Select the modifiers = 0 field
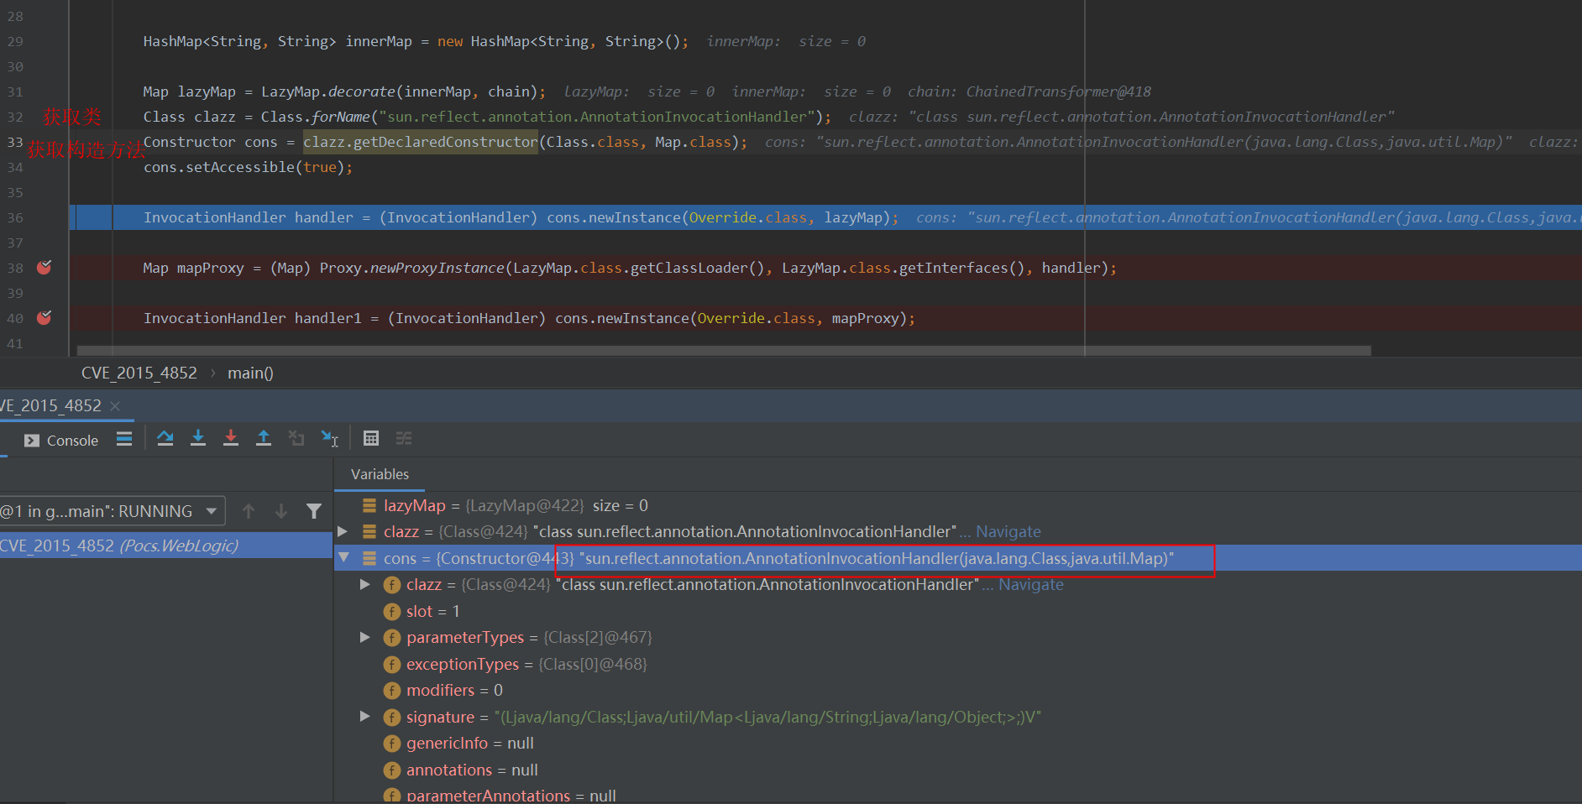This screenshot has width=1582, height=804. coord(958,690)
